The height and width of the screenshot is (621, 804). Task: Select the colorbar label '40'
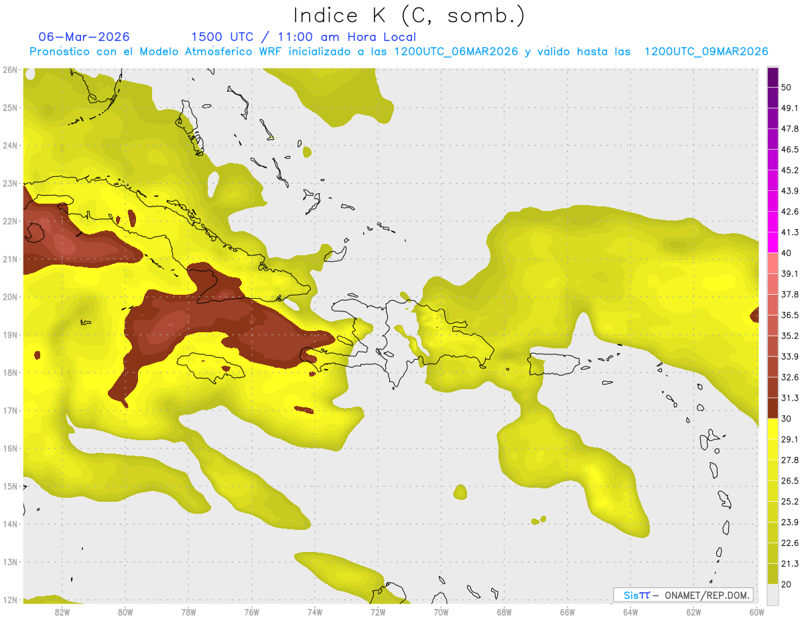click(787, 253)
